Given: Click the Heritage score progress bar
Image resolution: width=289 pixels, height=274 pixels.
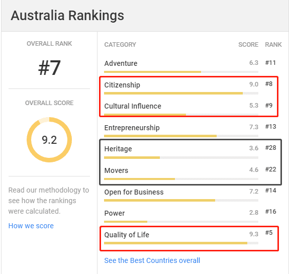Looking at the screenshot, I should [181, 158].
